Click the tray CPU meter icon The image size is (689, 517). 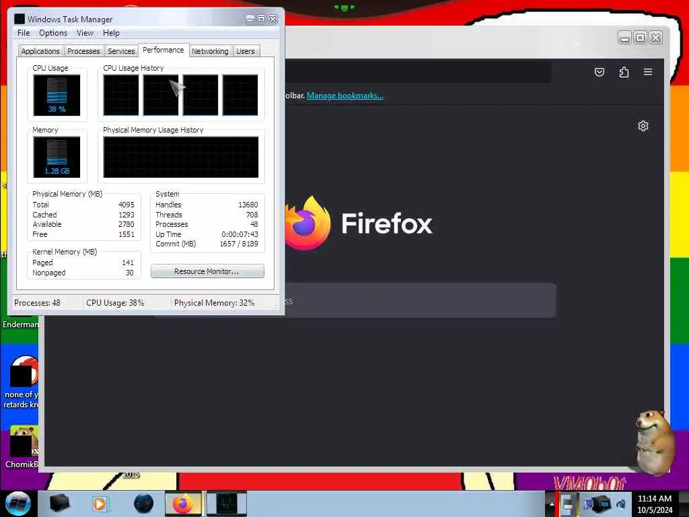pyautogui.click(x=567, y=504)
